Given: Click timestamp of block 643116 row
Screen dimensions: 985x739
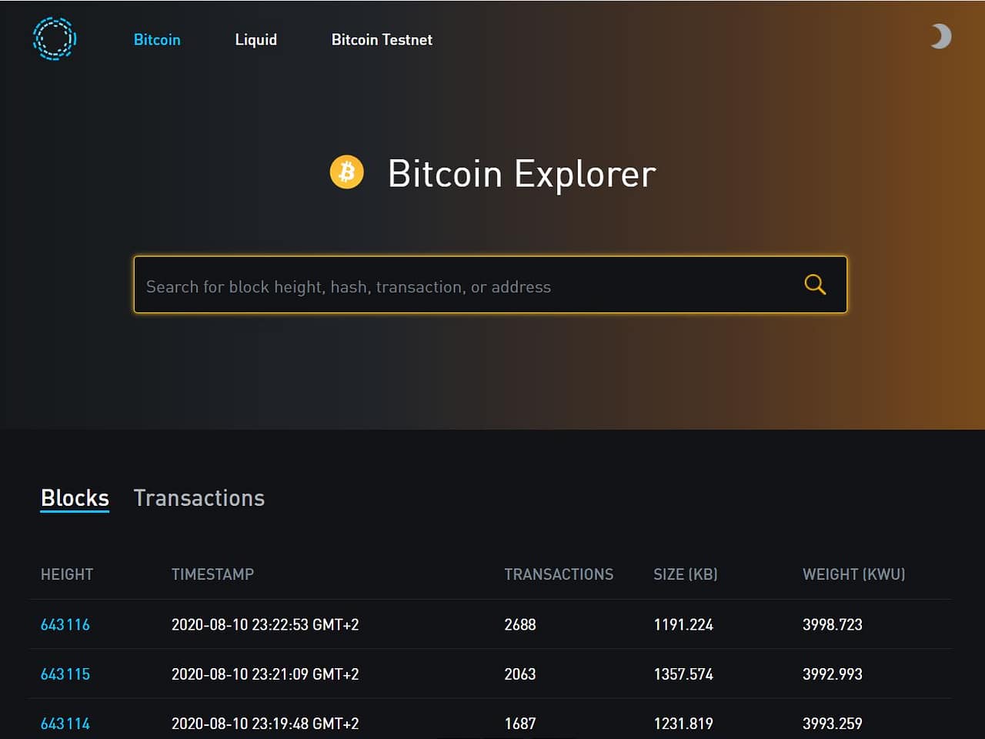Looking at the screenshot, I should (x=265, y=624).
